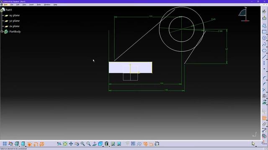The width and height of the screenshot is (268, 150).
Task: Open the Start menu in menu bar
Action: click(5, 5)
